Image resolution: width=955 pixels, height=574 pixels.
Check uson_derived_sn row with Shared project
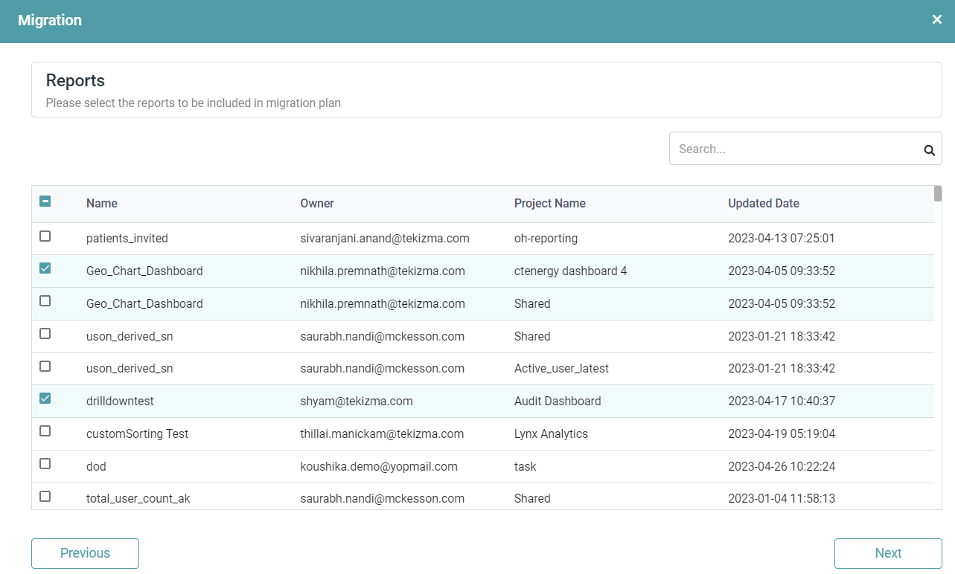click(x=45, y=334)
